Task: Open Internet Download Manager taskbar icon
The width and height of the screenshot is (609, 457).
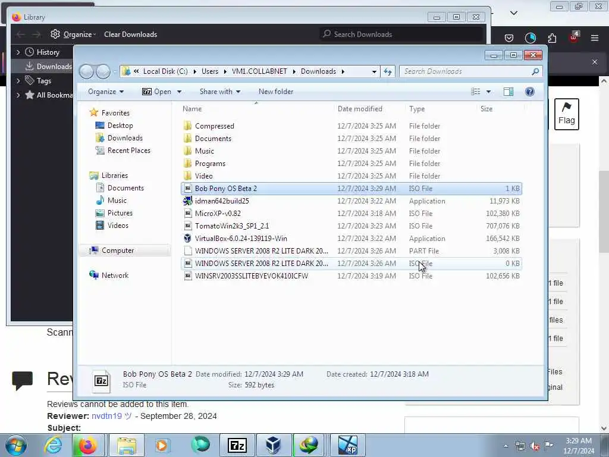Action: pos(309,445)
